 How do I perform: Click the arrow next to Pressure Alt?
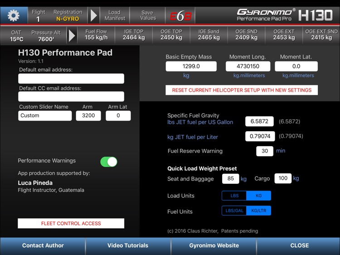(x=72, y=35)
